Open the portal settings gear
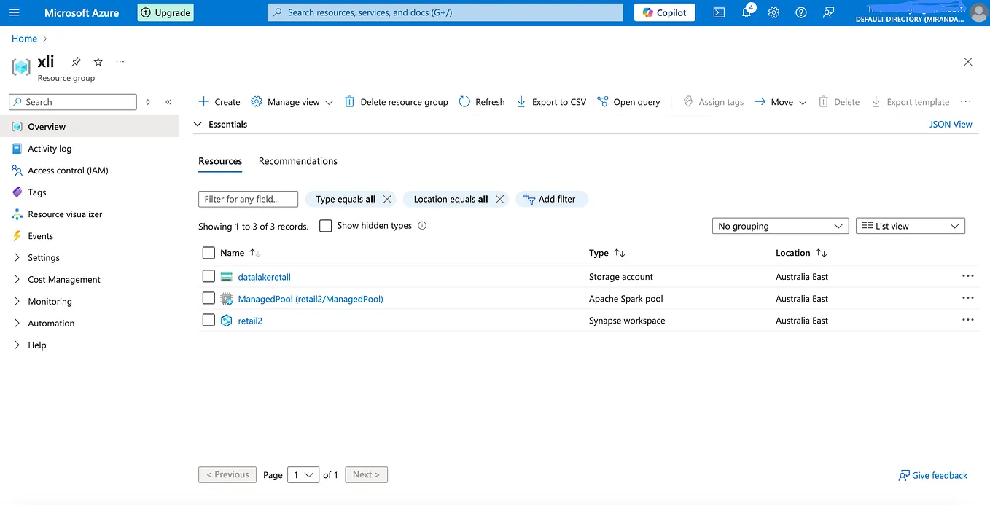The height and width of the screenshot is (505, 990). pos(773,12)
